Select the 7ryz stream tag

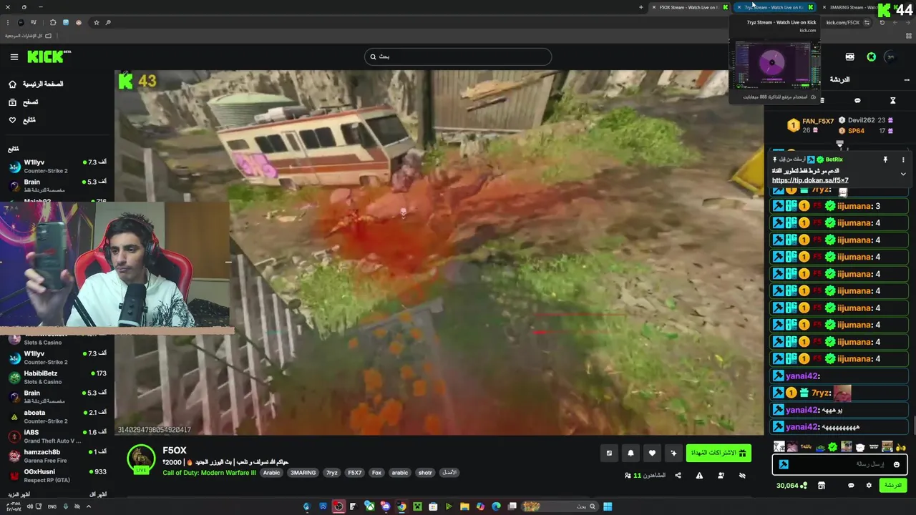tap(331, 473)
